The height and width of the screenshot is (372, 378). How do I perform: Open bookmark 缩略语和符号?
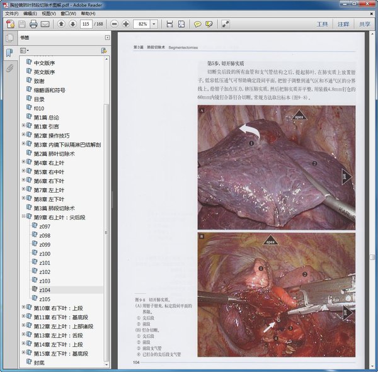tap(49, 90)
